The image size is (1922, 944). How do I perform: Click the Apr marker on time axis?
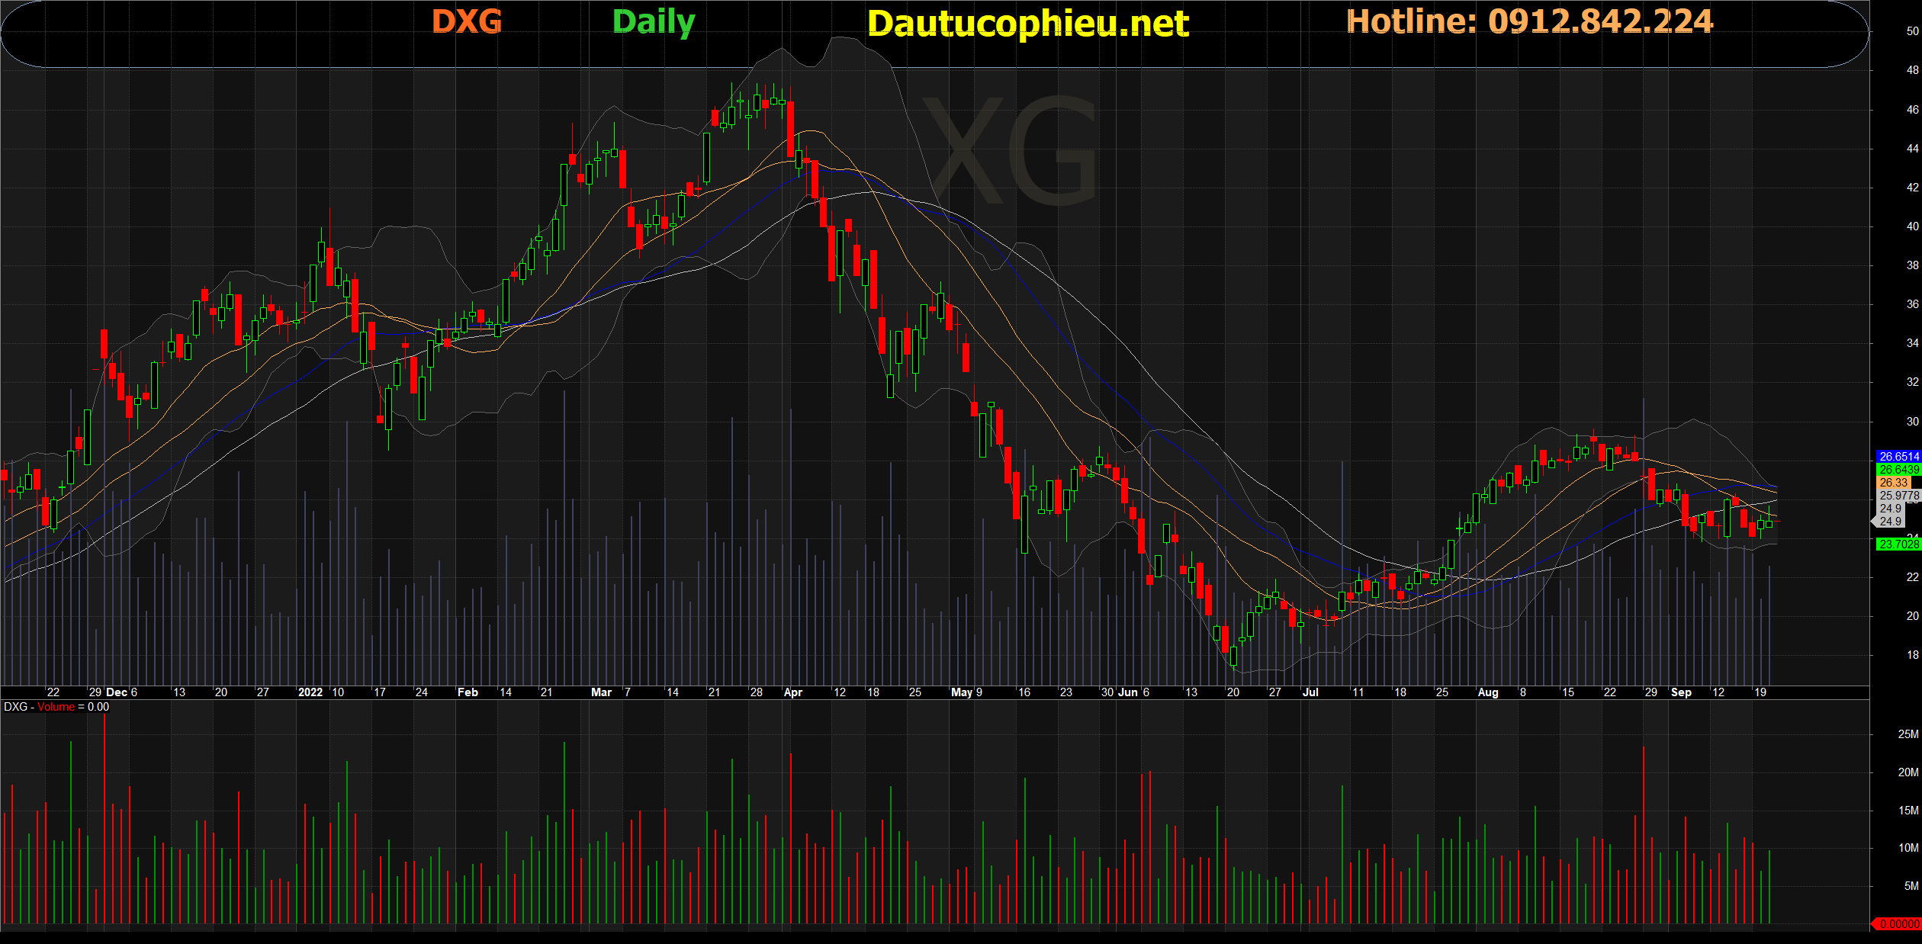click(x=792, y=692)
